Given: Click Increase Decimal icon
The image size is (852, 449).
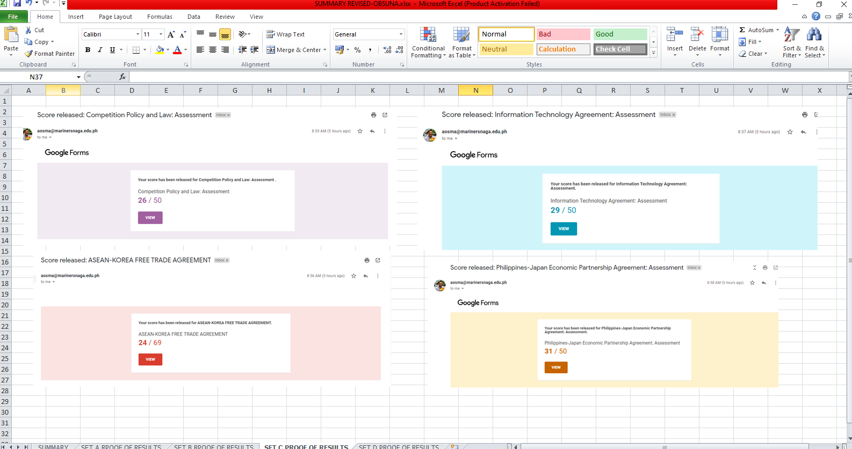Looking at the screenshot, I should (387, 50).
